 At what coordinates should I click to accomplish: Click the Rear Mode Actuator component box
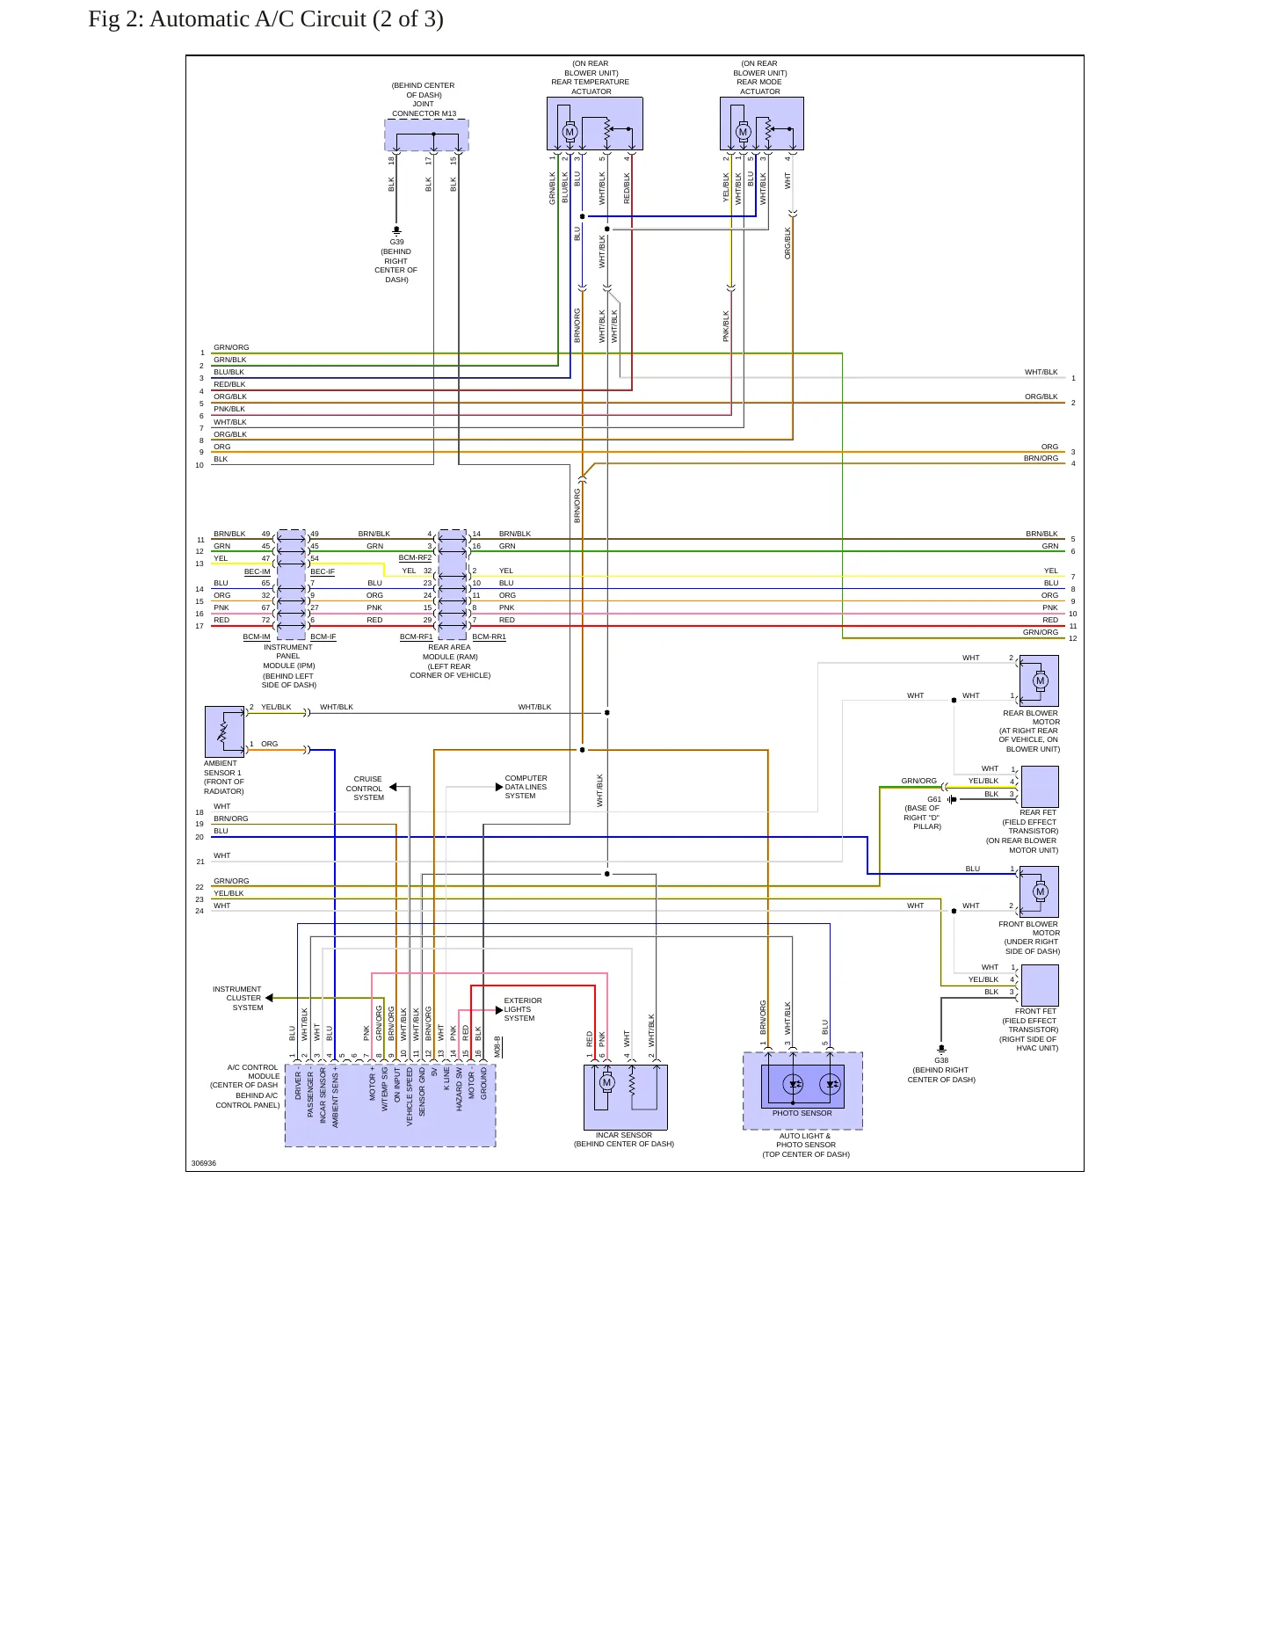pyautogui.click(x=762, y=123)
